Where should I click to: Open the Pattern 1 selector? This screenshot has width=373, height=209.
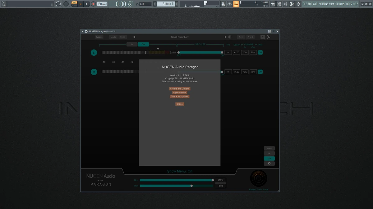click(x=165, y=4)
